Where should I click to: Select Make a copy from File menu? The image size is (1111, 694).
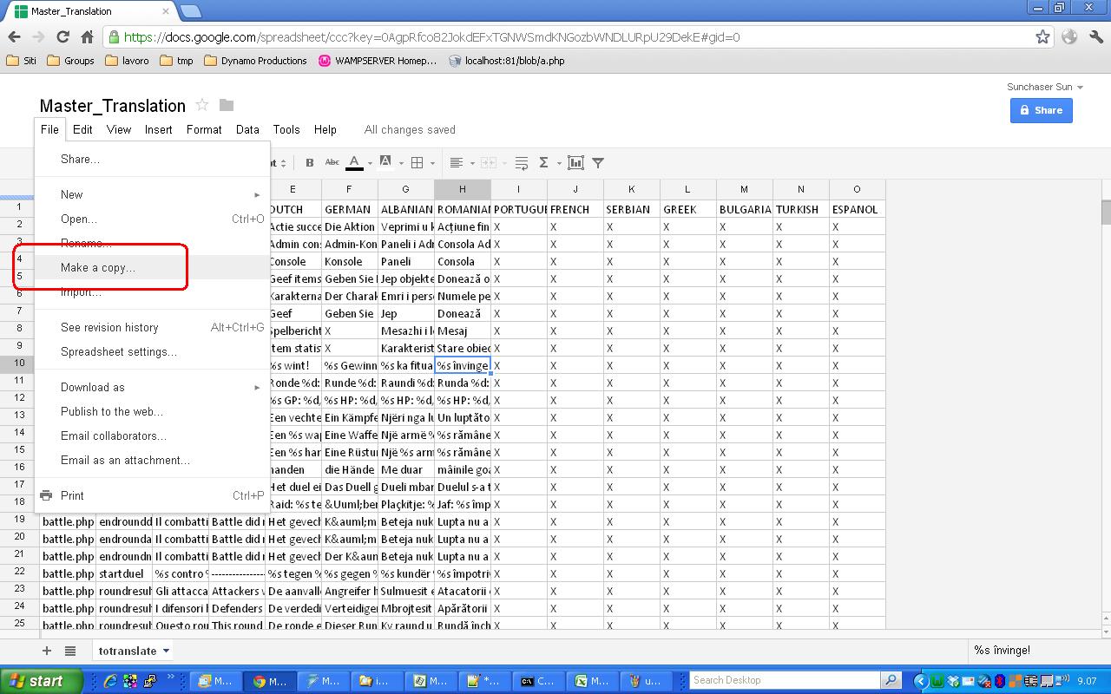pyautogui.click(x=98, y=267)
